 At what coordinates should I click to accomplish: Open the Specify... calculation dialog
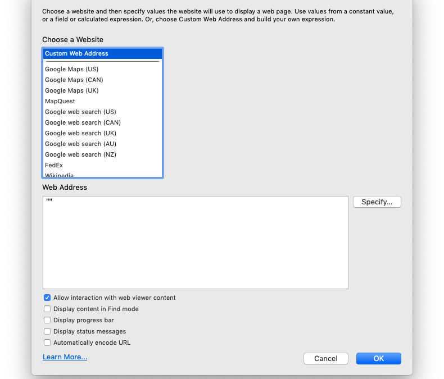[377, 202]
